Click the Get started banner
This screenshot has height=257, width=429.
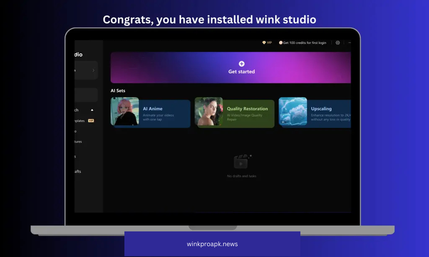[231, 67]
